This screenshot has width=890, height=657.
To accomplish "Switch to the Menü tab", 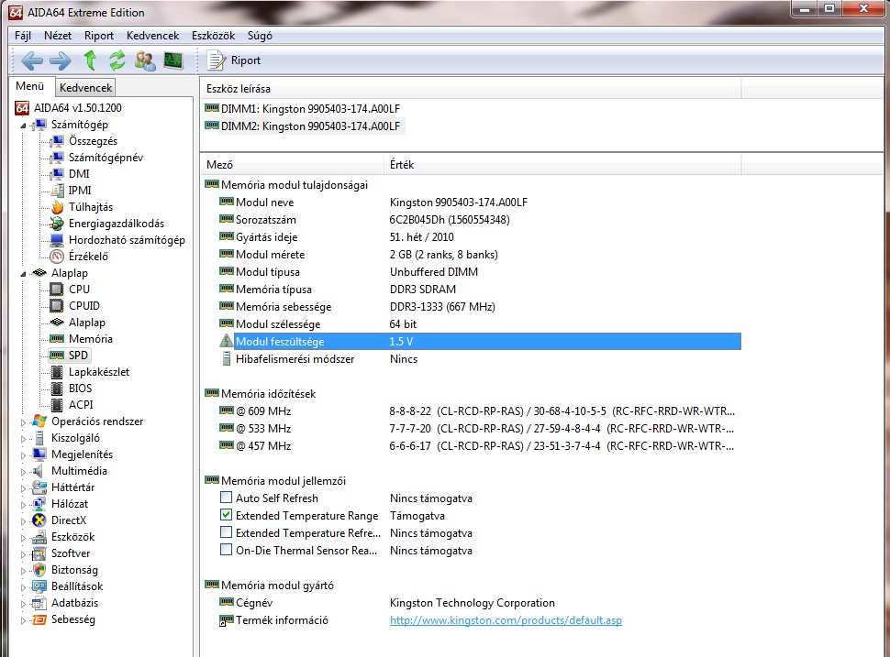I will (x=30, y=85).
